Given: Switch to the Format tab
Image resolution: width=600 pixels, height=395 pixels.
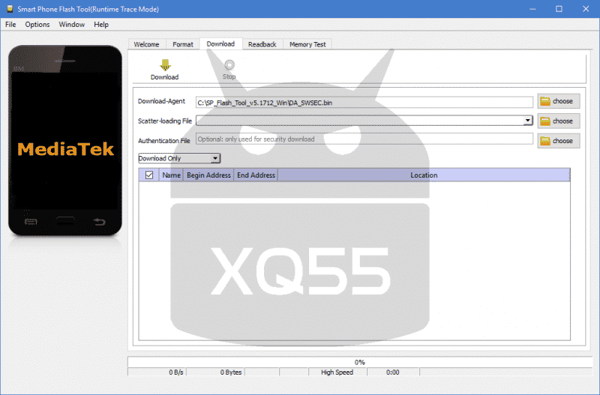Looking at the screenshot, I should pyautogui.click(x=183, y=44).
